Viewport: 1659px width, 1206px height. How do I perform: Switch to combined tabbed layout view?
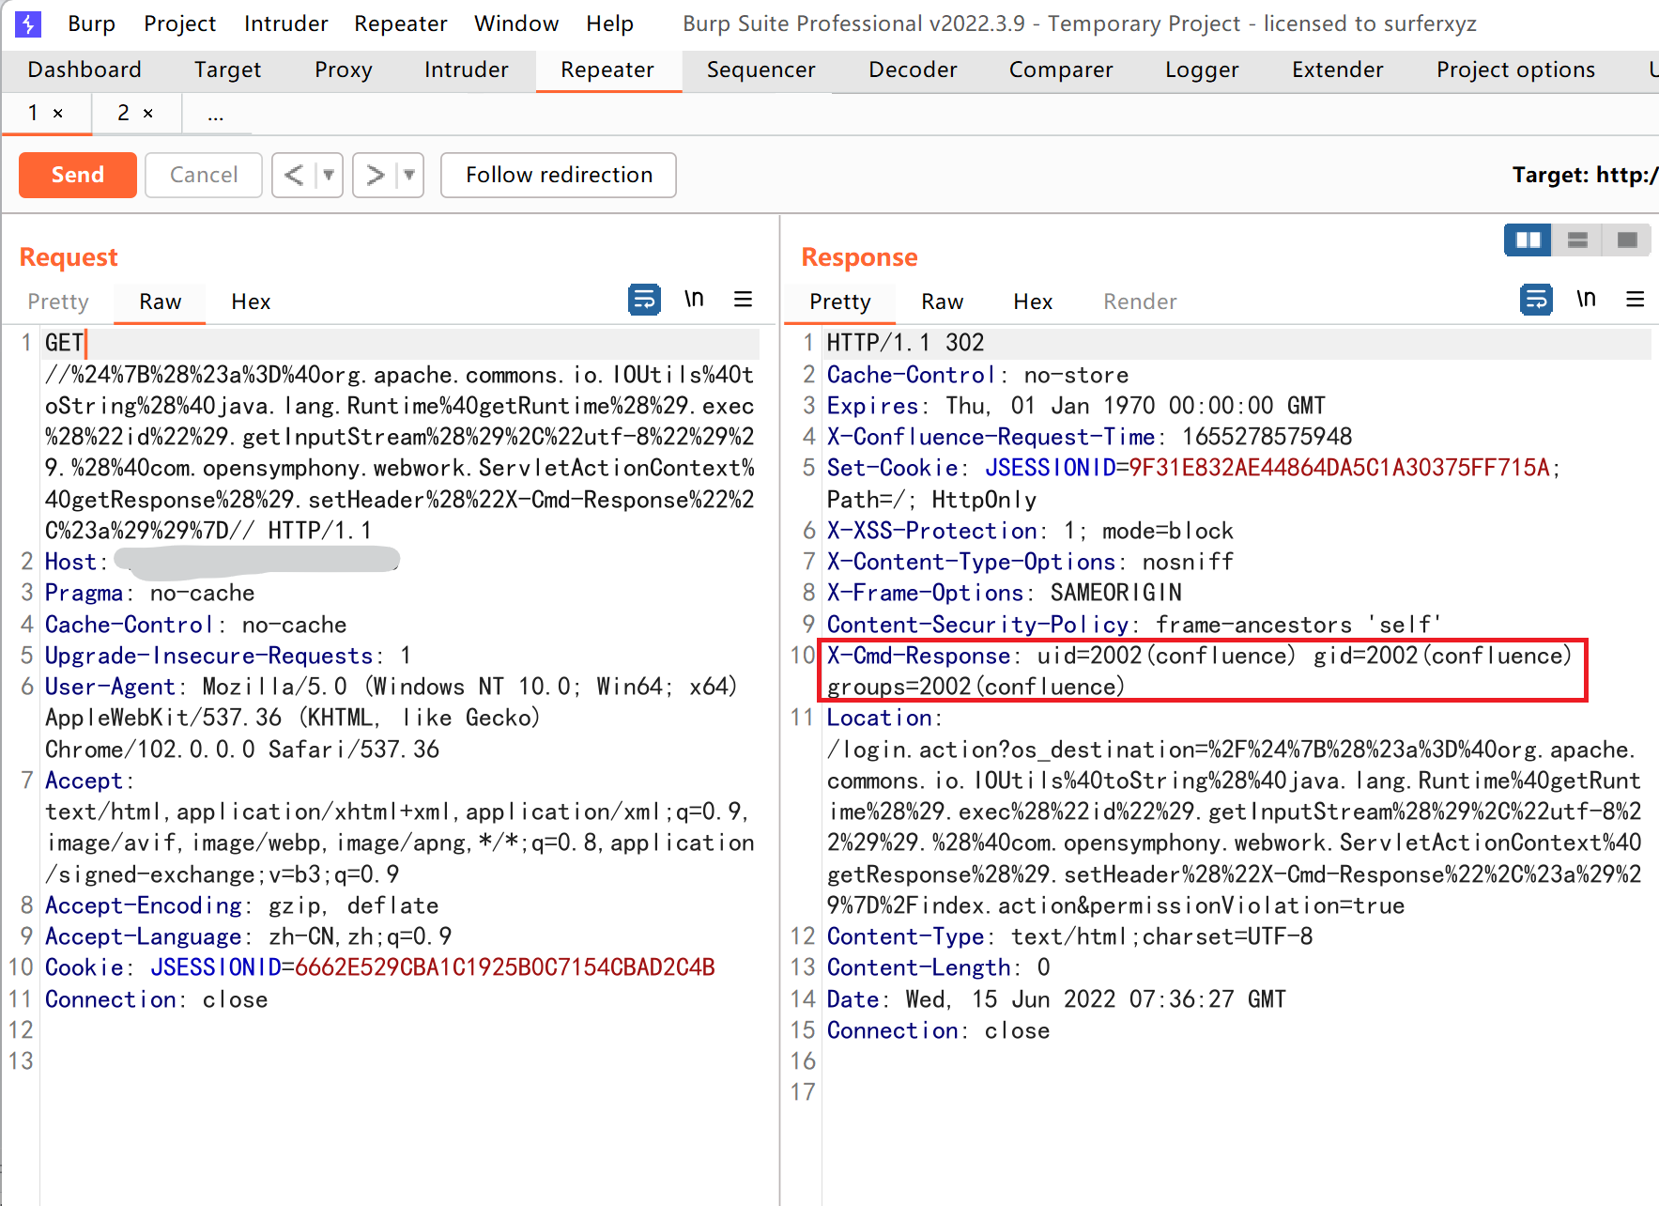(1627, 240)
